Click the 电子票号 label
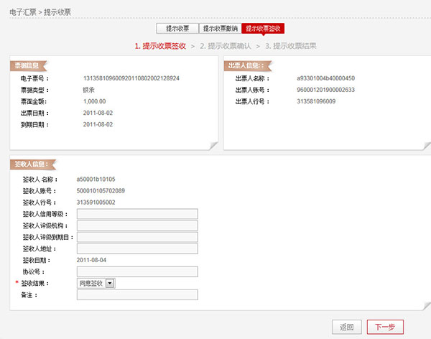431x339 pixels. [35, 78]
